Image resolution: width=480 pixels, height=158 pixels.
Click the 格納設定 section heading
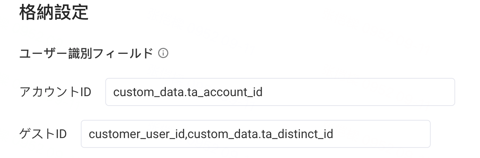54,13
